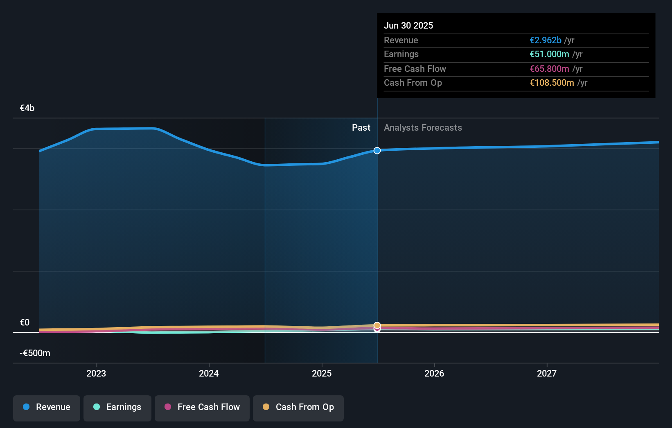Click the Analysts Forecasts label

tap(423, 128)
